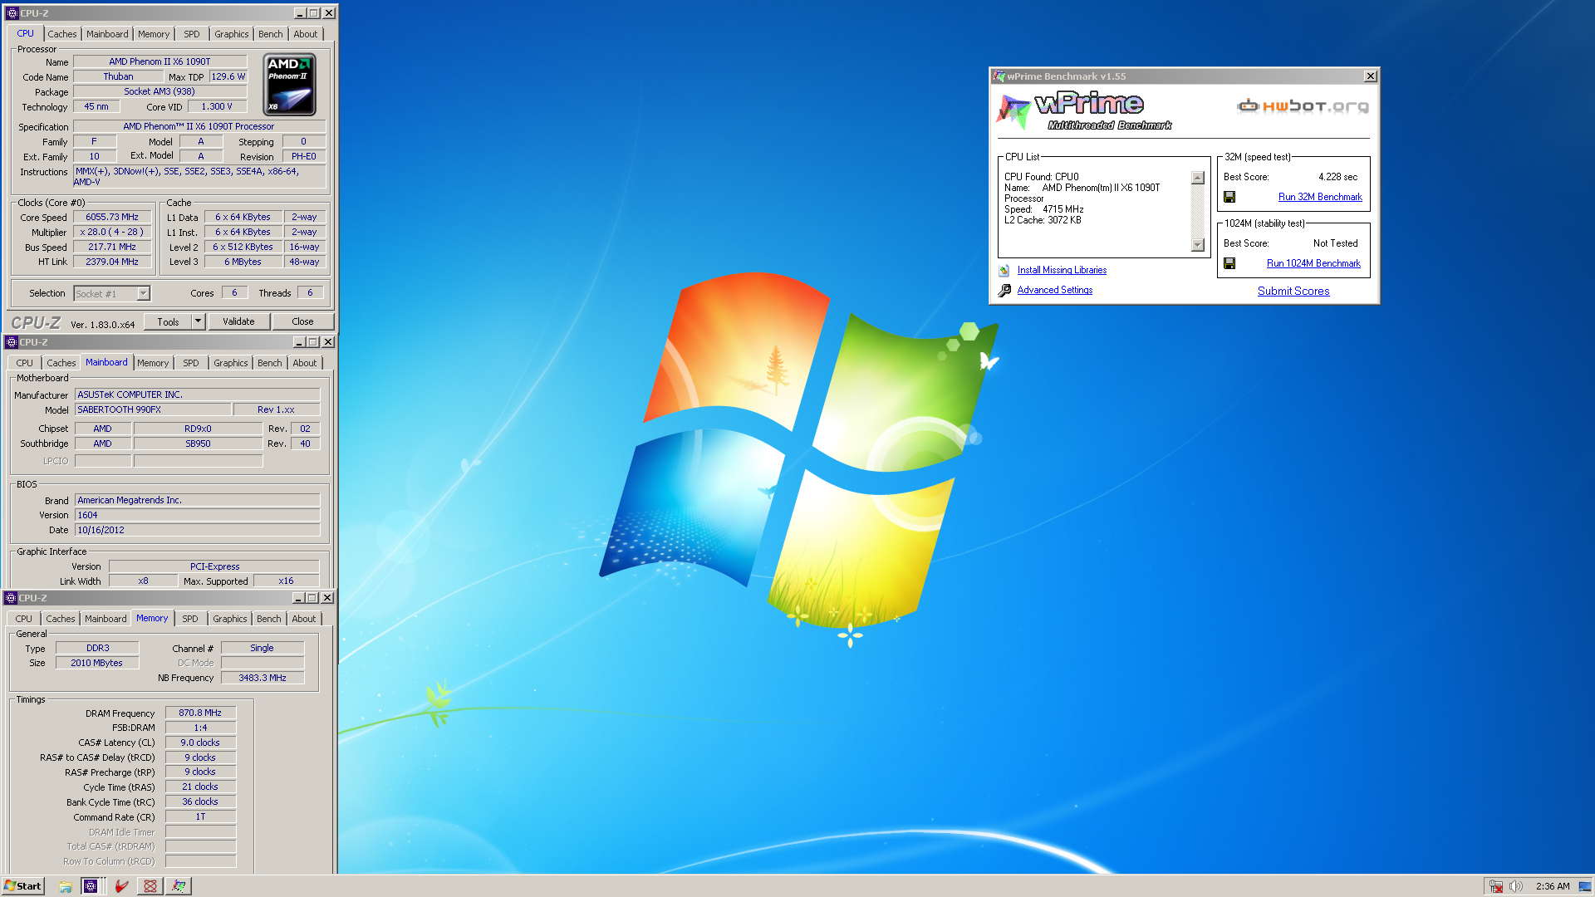Viewport: 1595px width, 897px height.
Task: Click the Manufacturer field ASUSTeK COMPUTER INC.
Action: (198, 395)
